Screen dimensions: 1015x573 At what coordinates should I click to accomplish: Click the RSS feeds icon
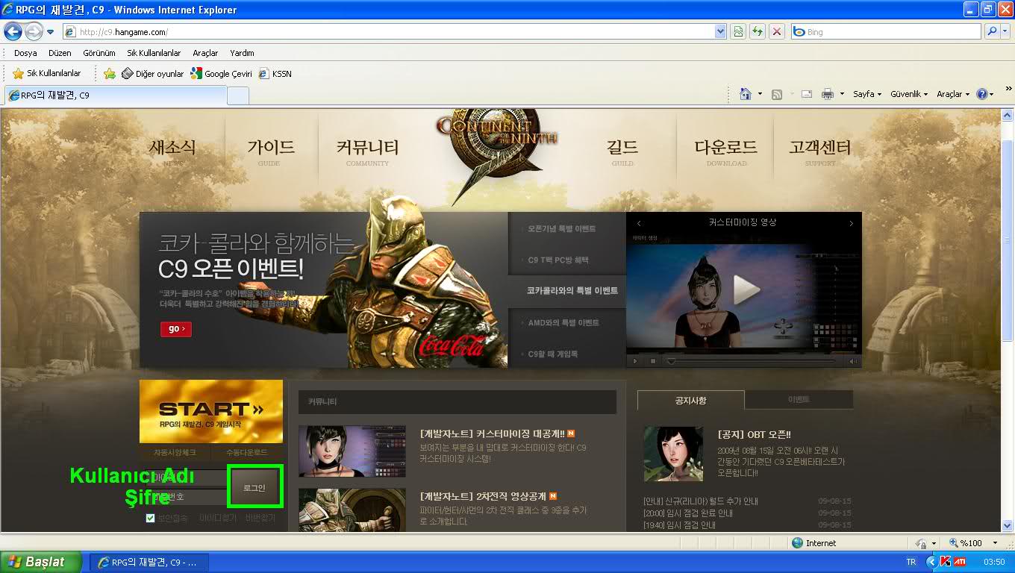777,94
